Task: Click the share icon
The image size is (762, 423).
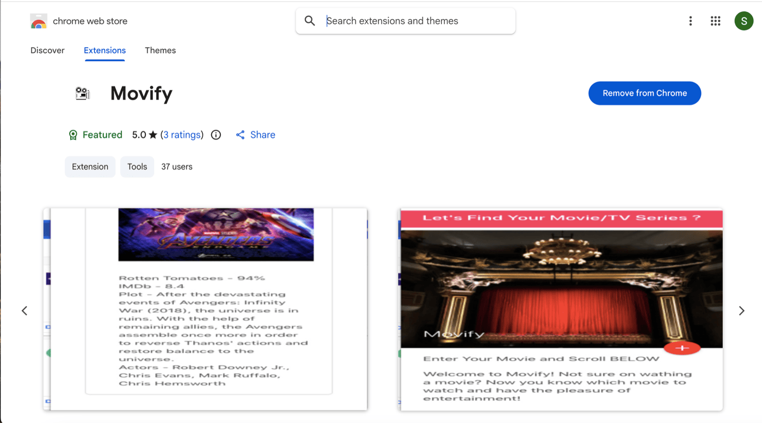Action: click(x=240, y=135)
